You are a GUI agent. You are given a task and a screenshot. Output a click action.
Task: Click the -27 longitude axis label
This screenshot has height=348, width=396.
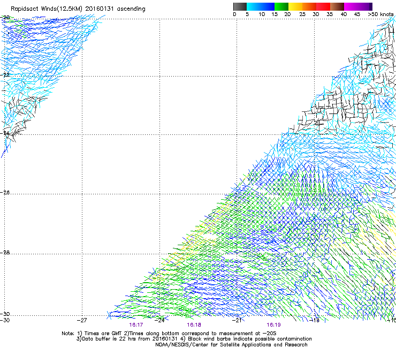point(82,320)
